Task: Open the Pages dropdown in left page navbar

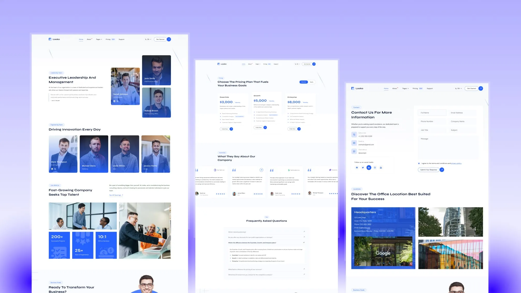Action: click(x=99, y=39)
